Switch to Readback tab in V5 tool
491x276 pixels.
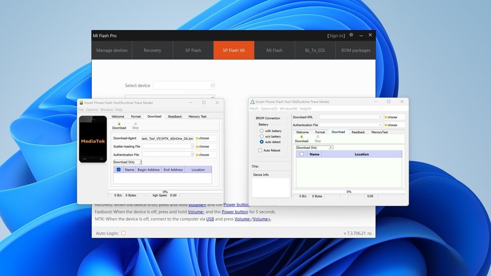[175, 117]
